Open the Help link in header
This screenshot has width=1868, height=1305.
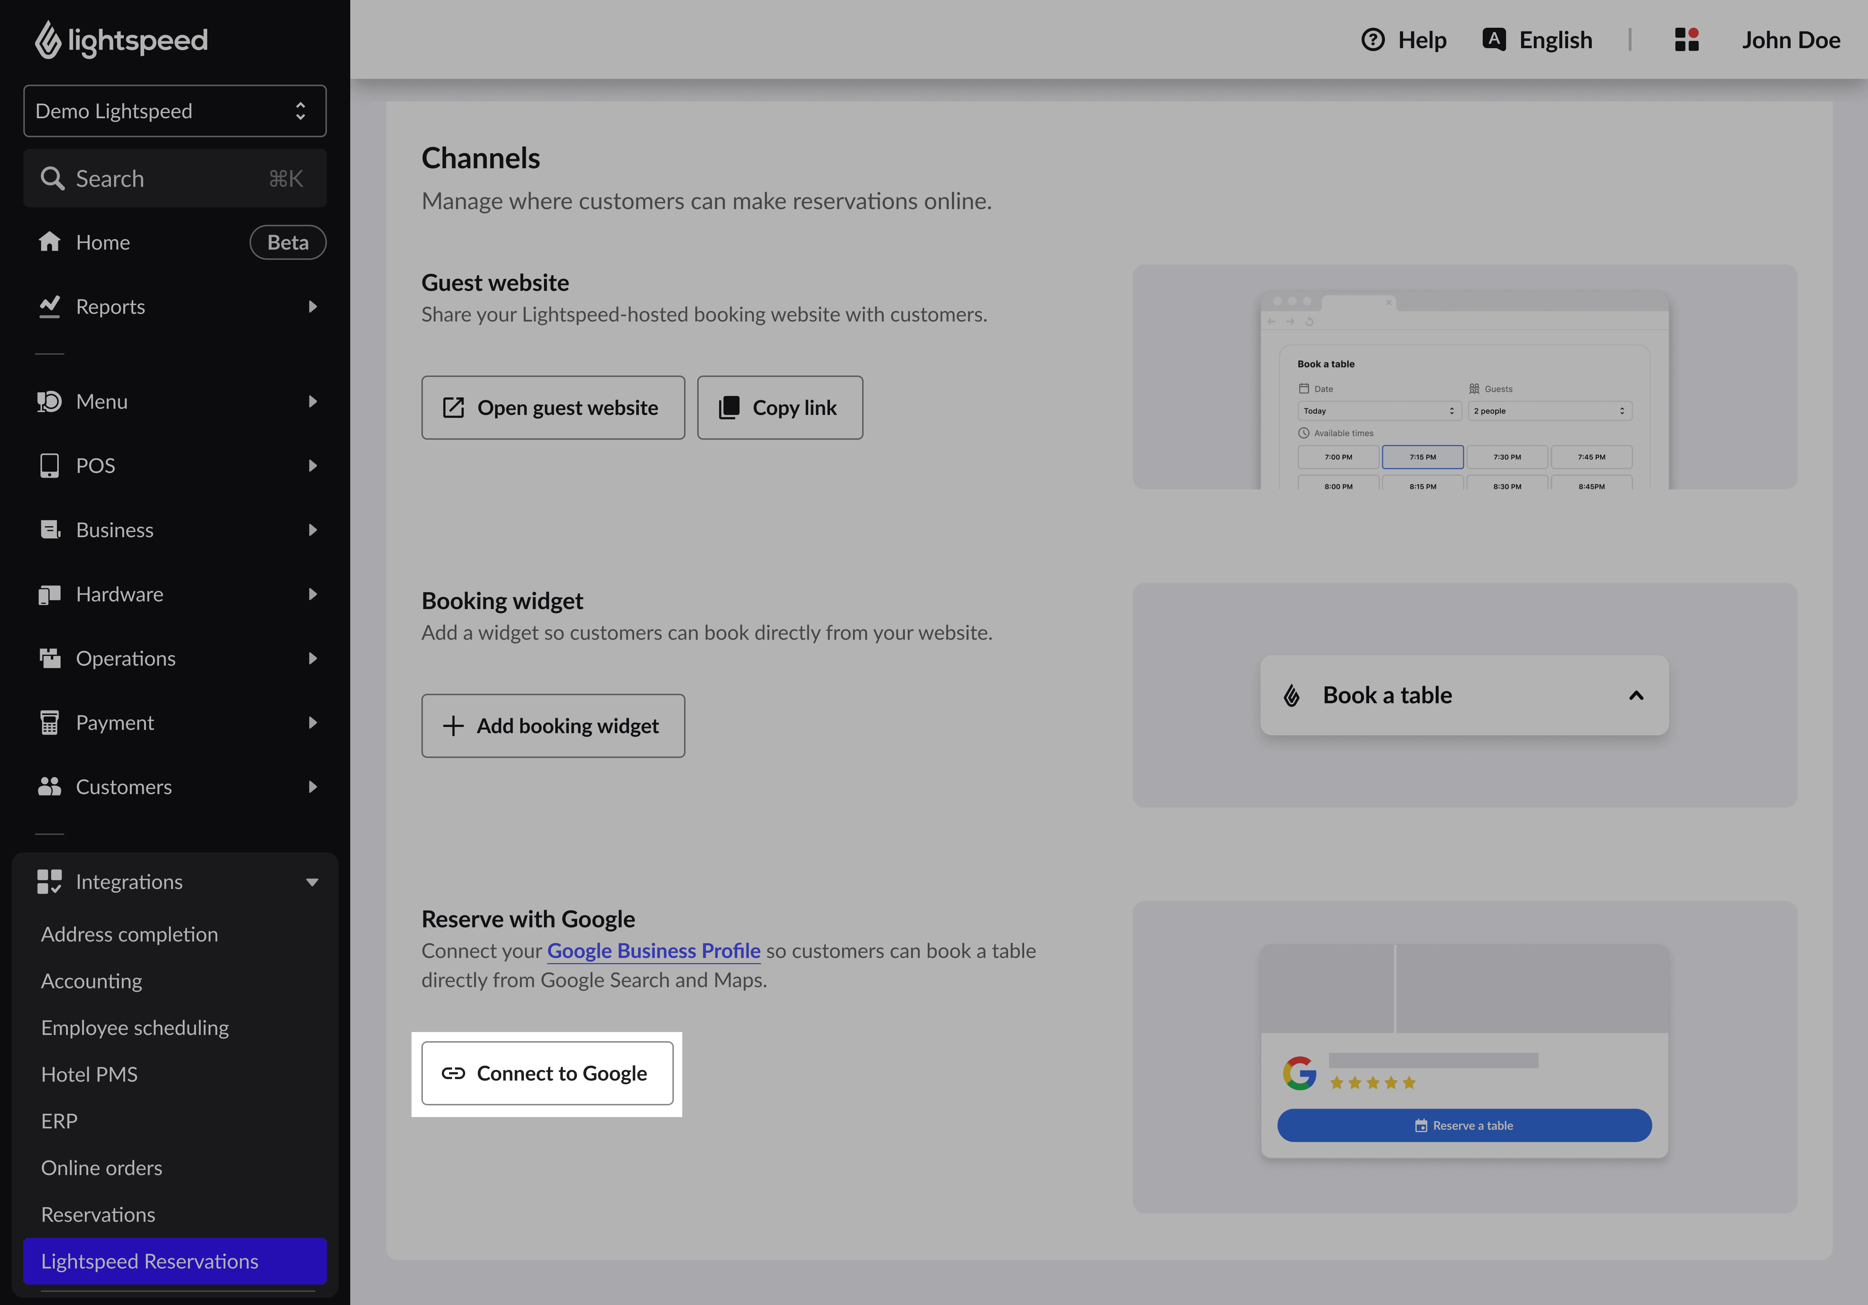[1421, 40]
